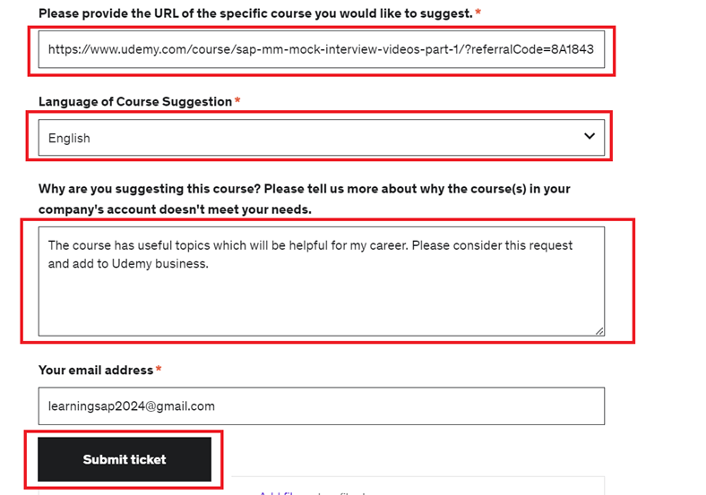Image resolution: width=706 pixels, height=495 pixels.
Task: Open the Language of Course Suggestion dropdown
Action: [x=321, y=137]
